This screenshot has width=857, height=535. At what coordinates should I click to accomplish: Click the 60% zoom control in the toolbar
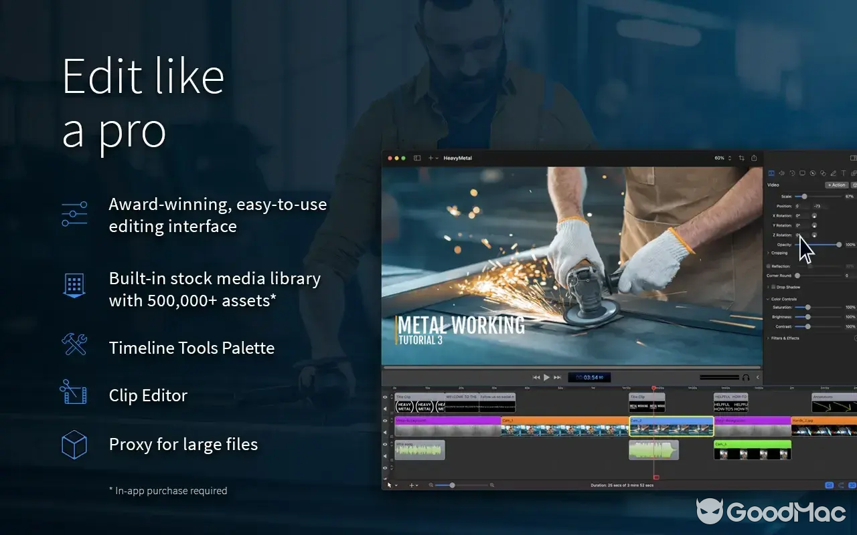(719, 158)
